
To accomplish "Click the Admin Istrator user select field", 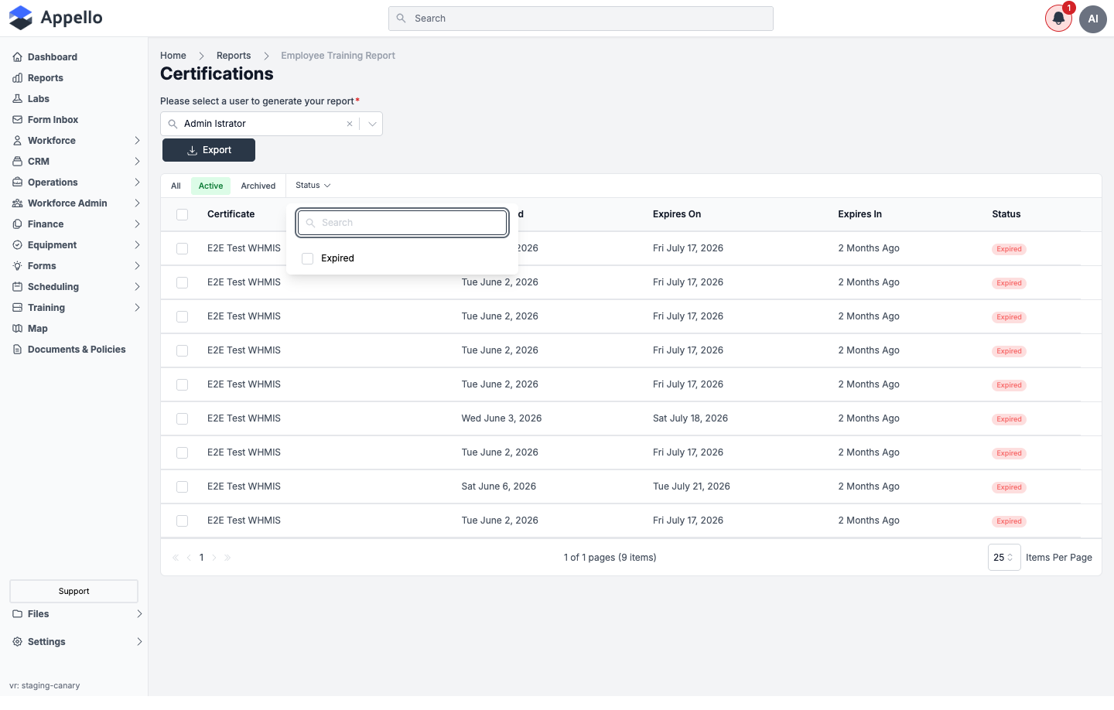I will pyautogui.click(x=272, y=124).
